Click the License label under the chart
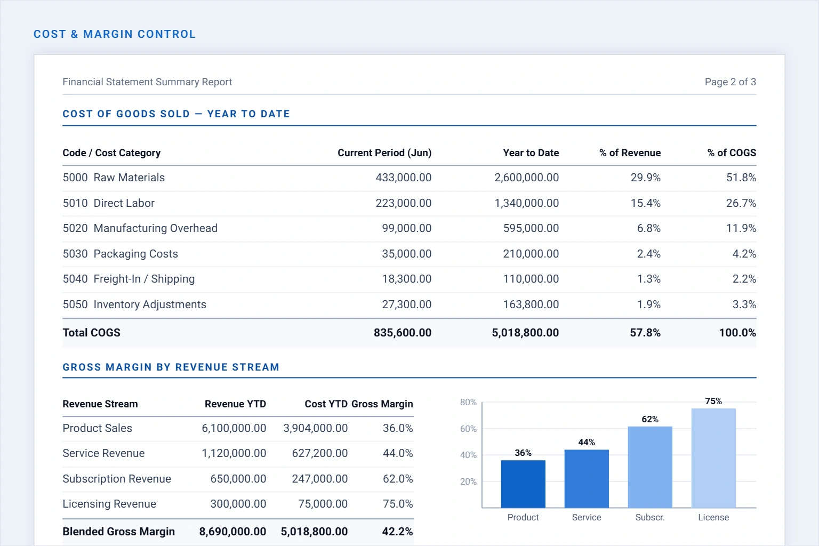This screenshot has height=546, width=819. pyautogui.click(x=713, y=517)
